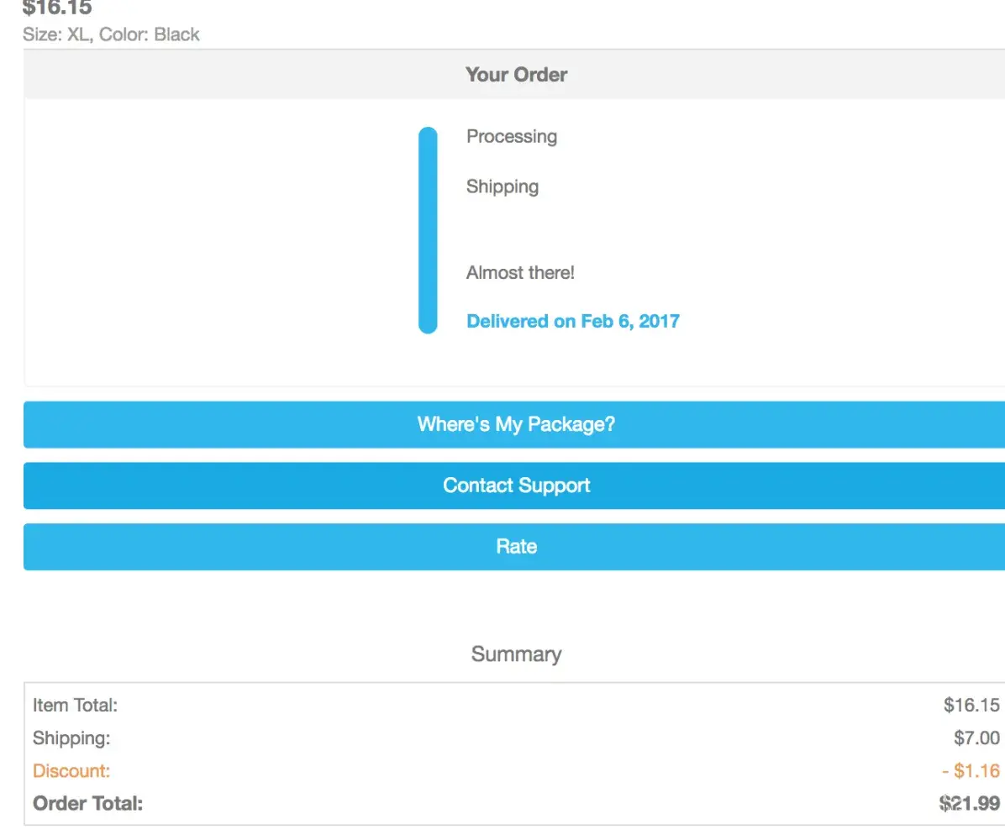Screen dimensions: 1005x840
Task: Click the - $1.16 discount amount
Action: (971, 770)
